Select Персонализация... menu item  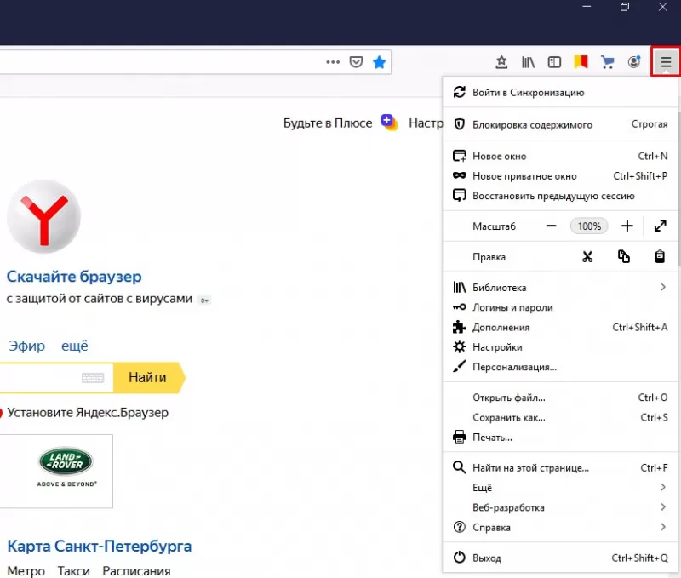coord(559,368)
